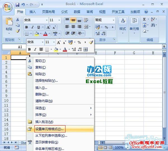
Task: Click the Format Painter in the mini toolbar
Action: point(91,42)
